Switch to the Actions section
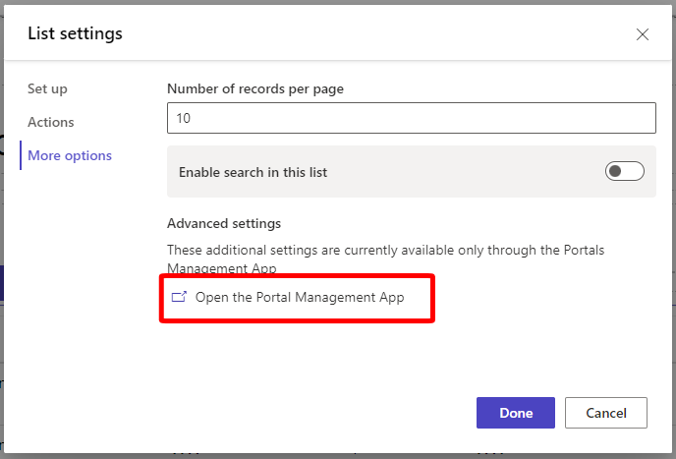The height and width of the screenshot is (459, 676). pyautogui.click(x=51, y=122)
